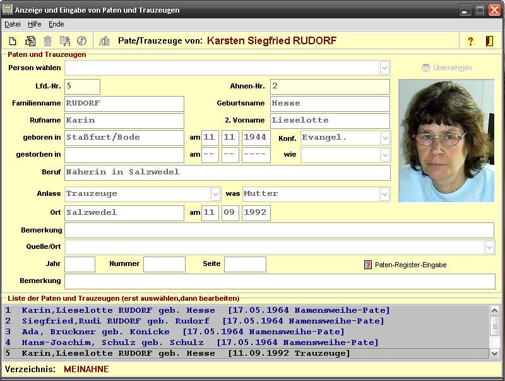Screen dimensions: 505x381
Task: Click the trash can delete icon
Action: click(47, 41)
